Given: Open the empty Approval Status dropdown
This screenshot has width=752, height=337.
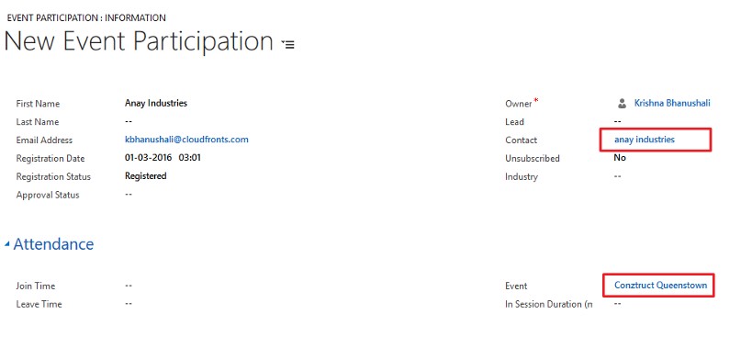Looking at the screenshot, I should point(129,194).
